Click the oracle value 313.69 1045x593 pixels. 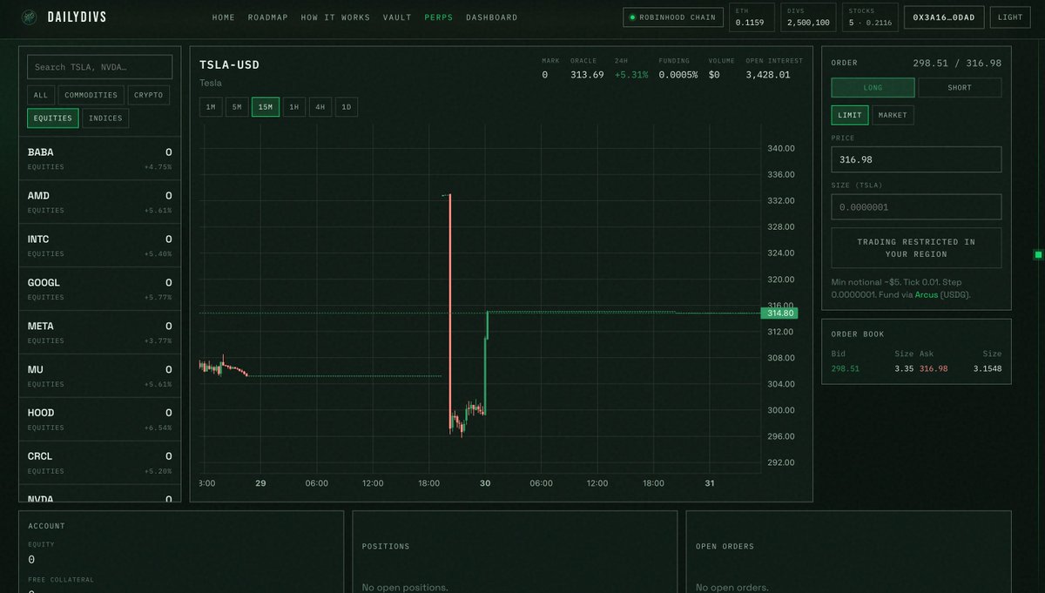tap(587, 75)
